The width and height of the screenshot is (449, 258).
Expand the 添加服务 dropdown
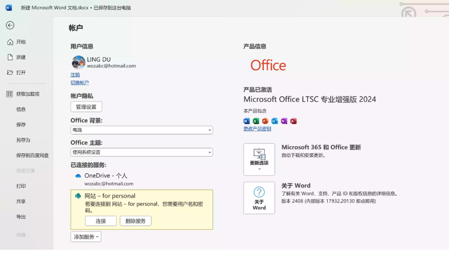86,237
